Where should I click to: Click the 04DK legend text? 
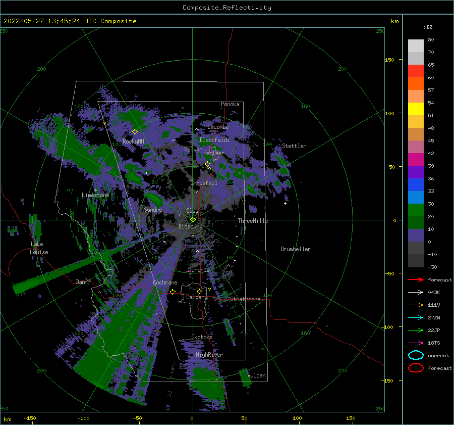click(434, 293)
